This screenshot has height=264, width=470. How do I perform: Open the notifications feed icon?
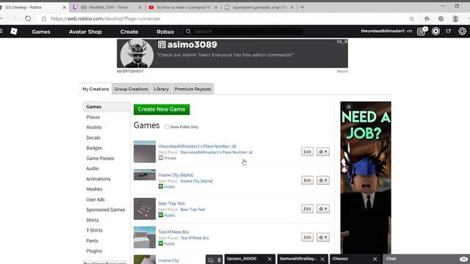pyautogui.click(x=422, y=31)
